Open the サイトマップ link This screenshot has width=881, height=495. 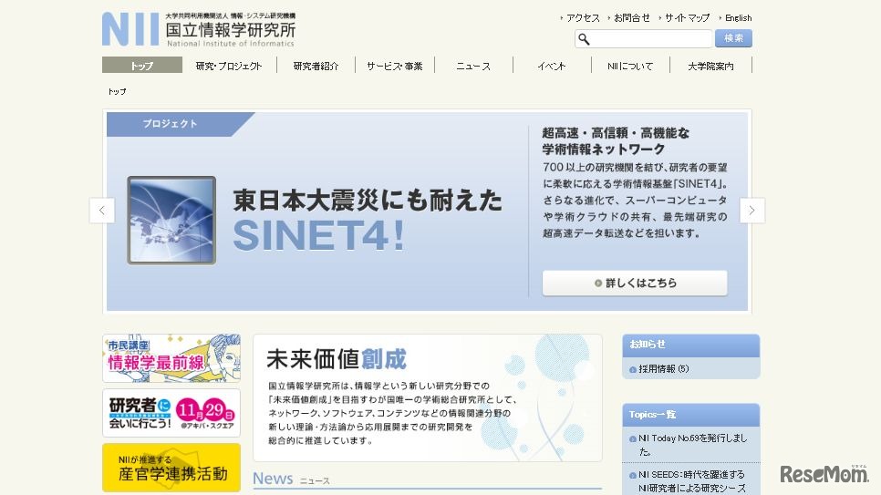point(687,18)
